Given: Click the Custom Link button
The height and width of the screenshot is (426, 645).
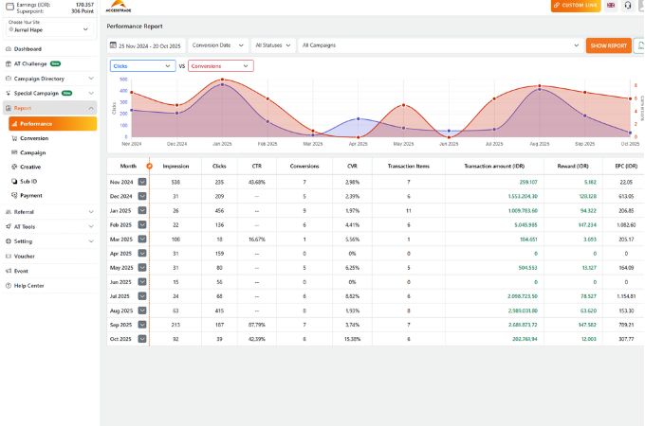Looking at the screenshot, I should click(576, 6).
